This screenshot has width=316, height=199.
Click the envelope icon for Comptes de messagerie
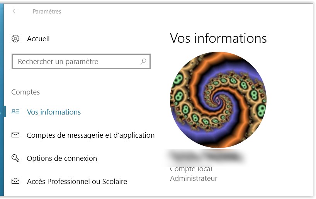(15, 135)
